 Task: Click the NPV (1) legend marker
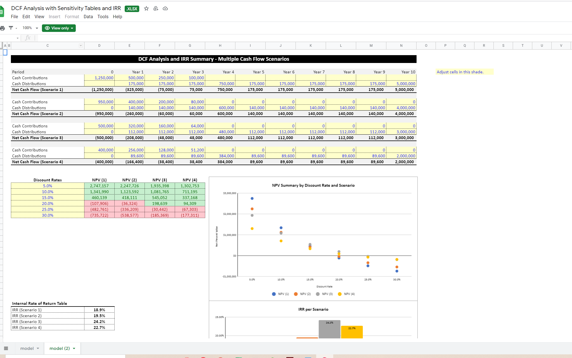click(274, 294)
